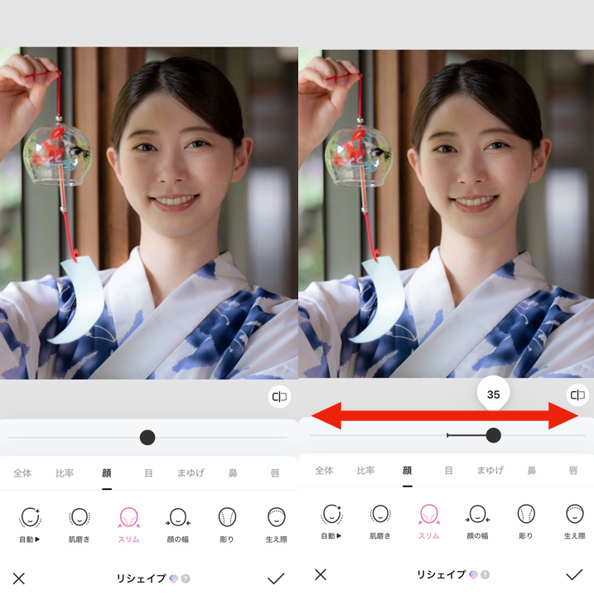Cancel reshape with X in right screen

click(321, 574)
